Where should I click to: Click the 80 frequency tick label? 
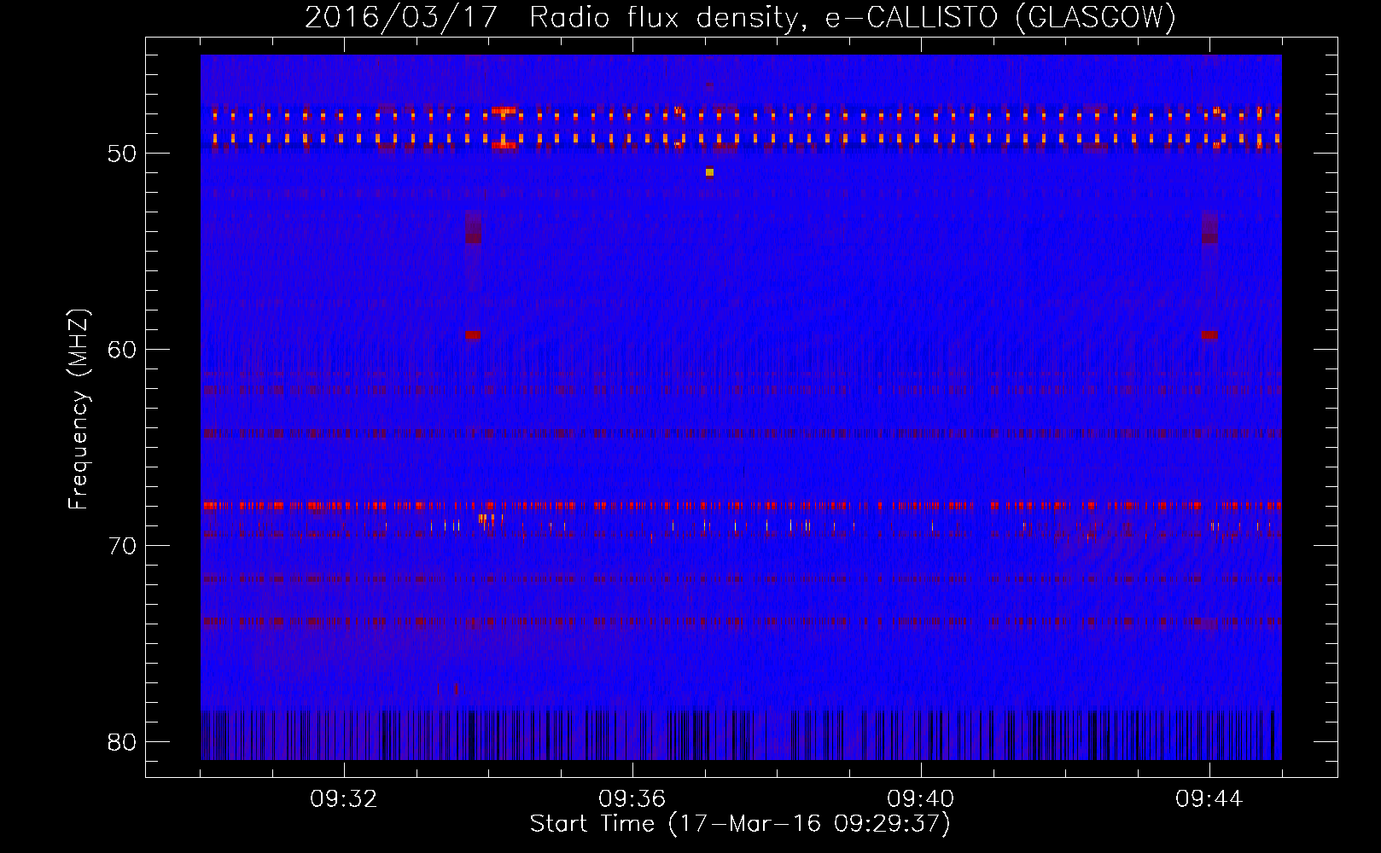(122, 742)
